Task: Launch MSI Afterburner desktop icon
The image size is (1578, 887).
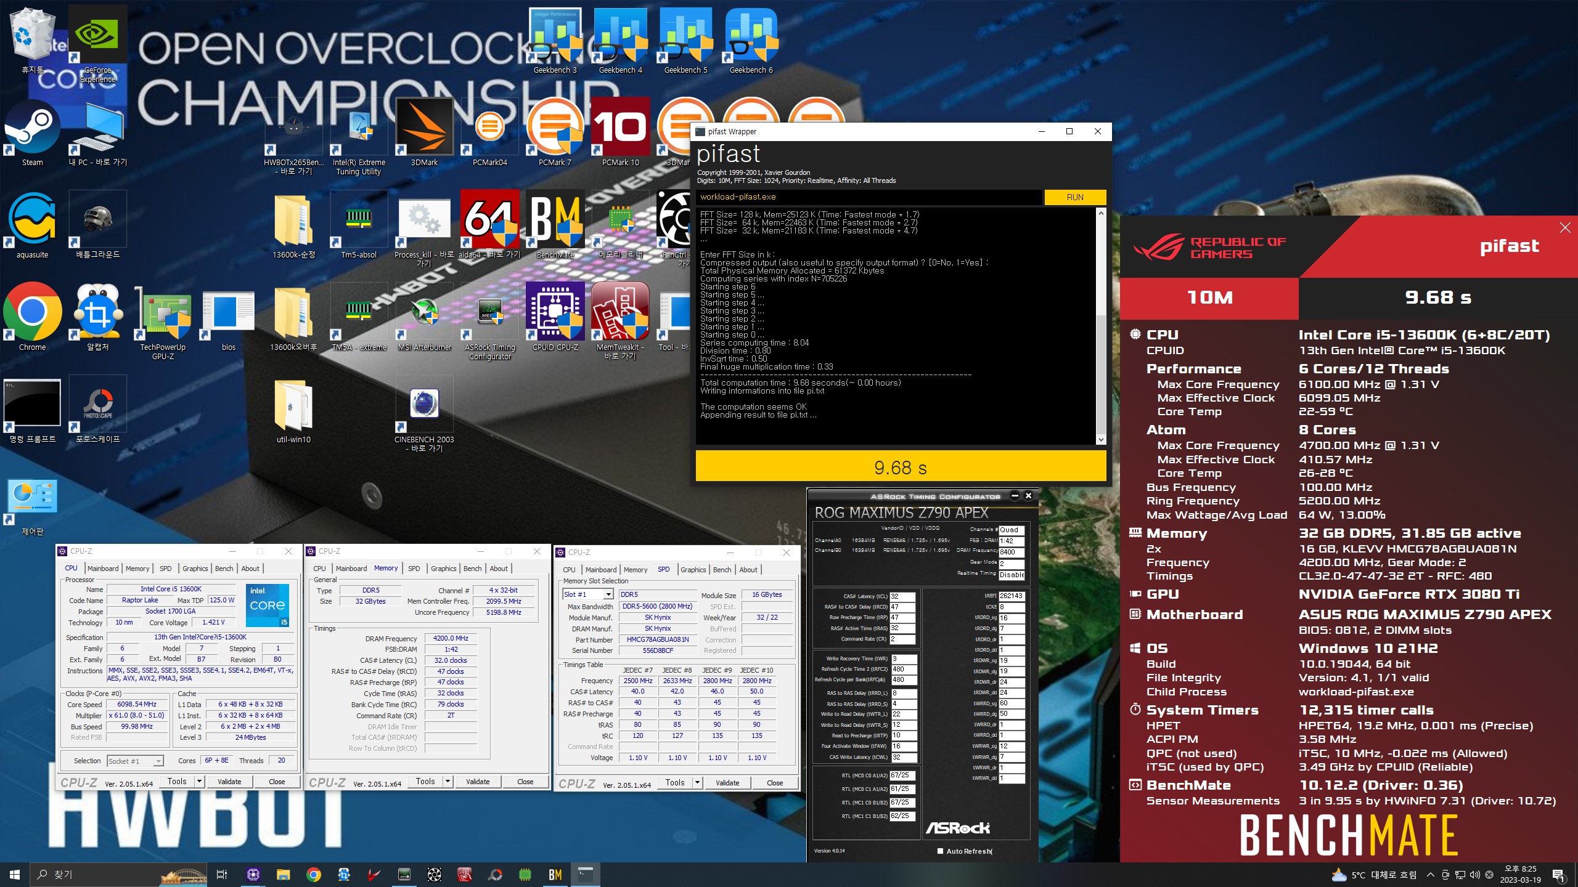Action: (424, 317)
